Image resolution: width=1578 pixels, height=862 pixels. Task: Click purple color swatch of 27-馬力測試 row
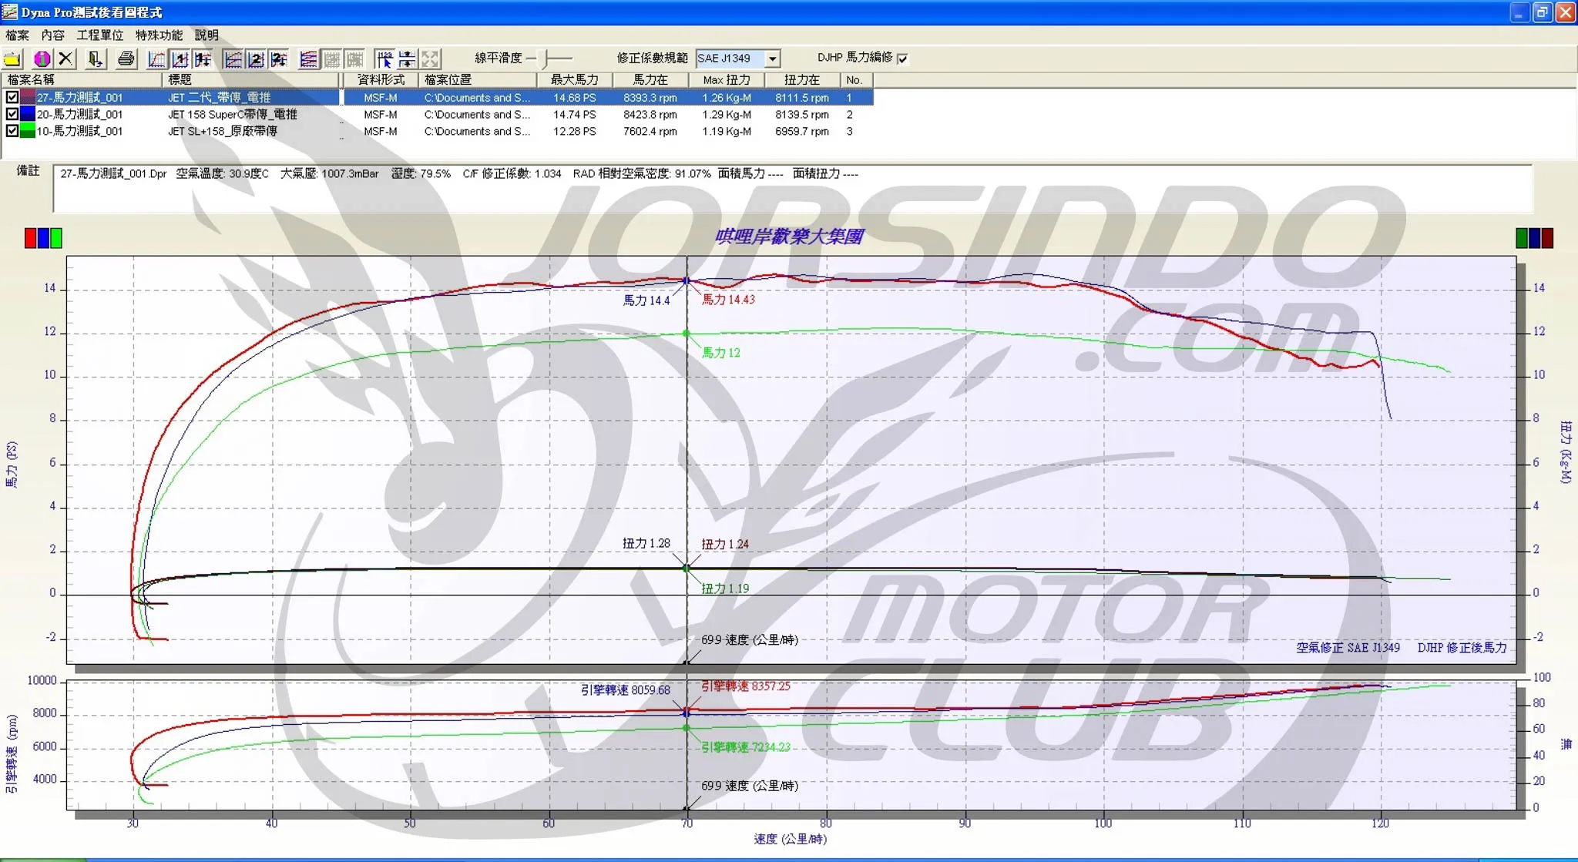click(x=28, y=97)
